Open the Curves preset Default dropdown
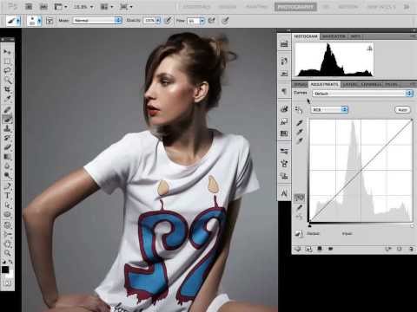The height and width of the screenshot is (312, 417). 362,94
